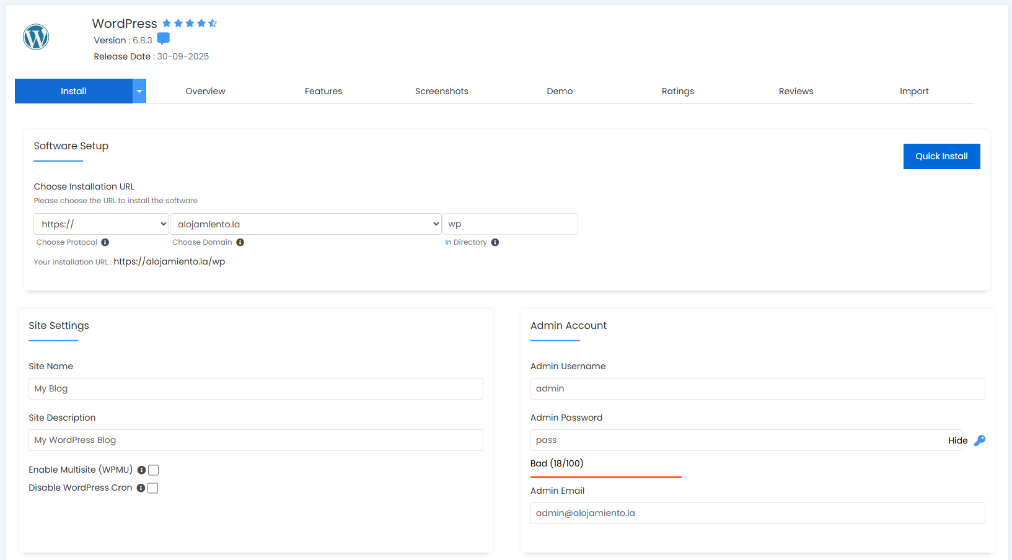Hide the admin password text
This screenshot has height=560, width=1012.
[956, 440]
